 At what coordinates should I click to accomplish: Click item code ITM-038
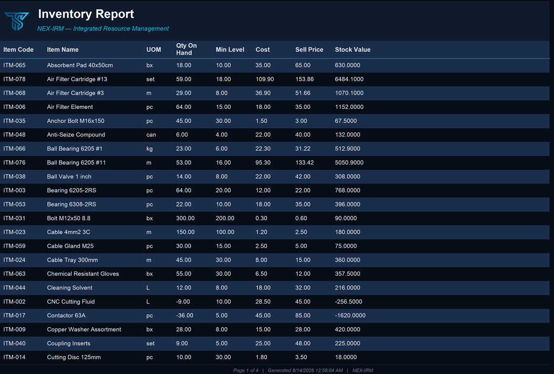[15, 176]
